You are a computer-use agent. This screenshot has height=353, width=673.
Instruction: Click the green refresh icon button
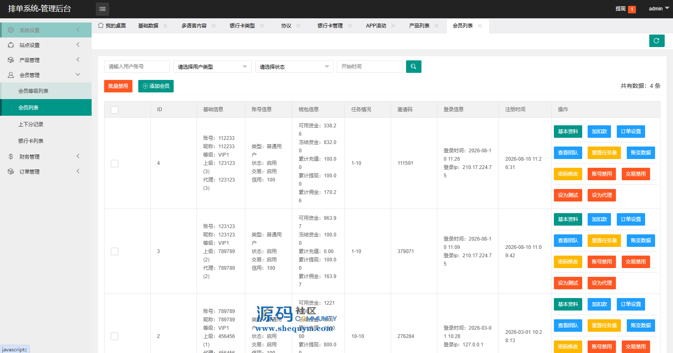[657, 41]
